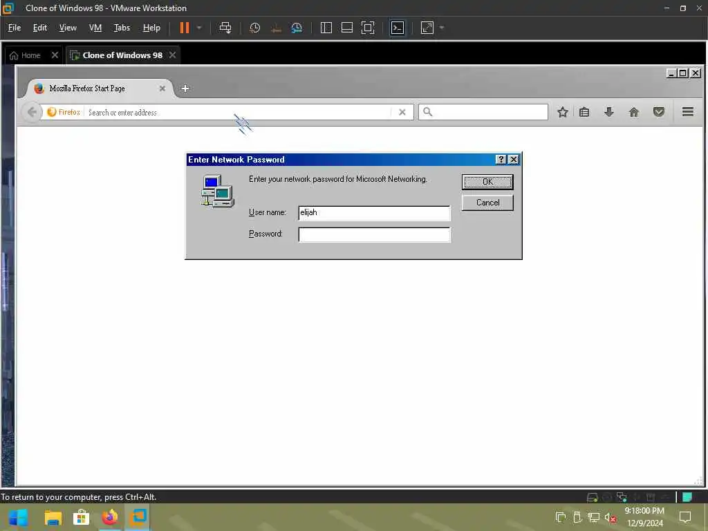708x531 pixels.
Task: Click the VMware status bar hard disk icon
Action: click(x=592, y=498)
